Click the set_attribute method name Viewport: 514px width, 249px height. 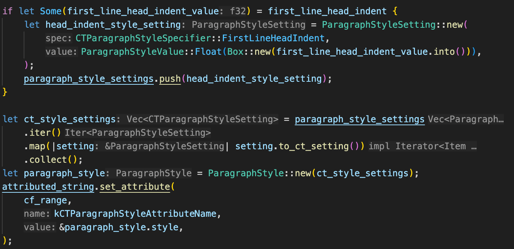click(135, 187)
